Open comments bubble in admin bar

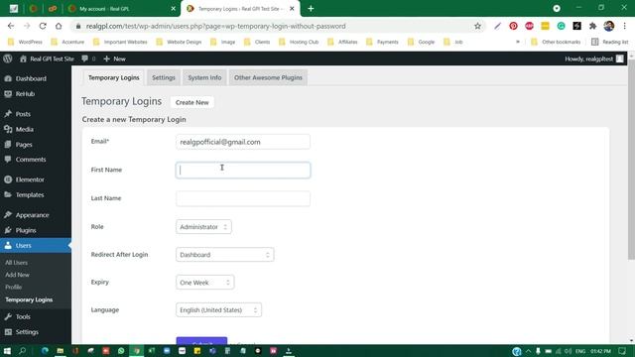(x=88, y=59)
